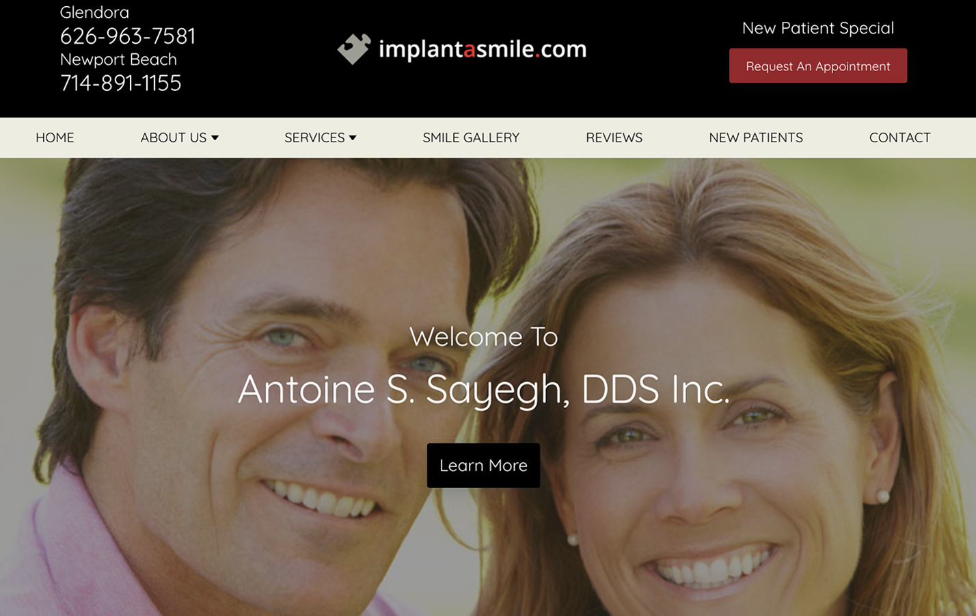Screen dimensions: 976x616
Task: Click the Antoine S. Sayegh, DDS Inc. headline
Action: (x=484, y=389)
